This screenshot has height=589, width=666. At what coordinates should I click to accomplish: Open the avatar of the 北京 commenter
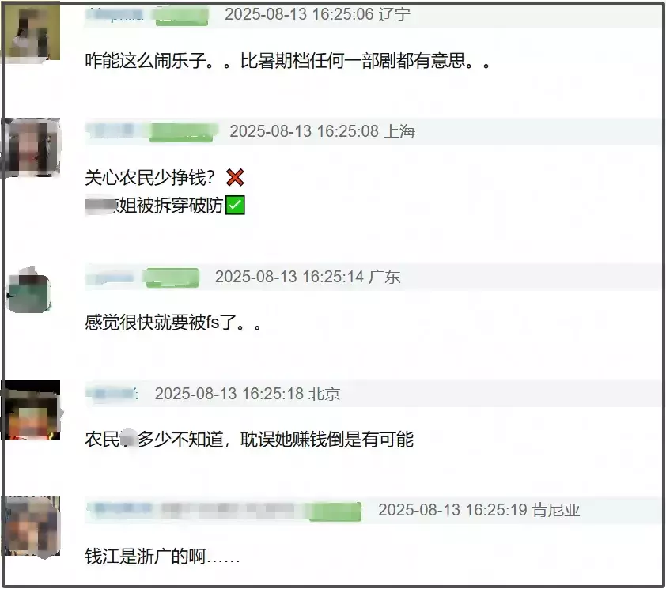coord(32,410)
